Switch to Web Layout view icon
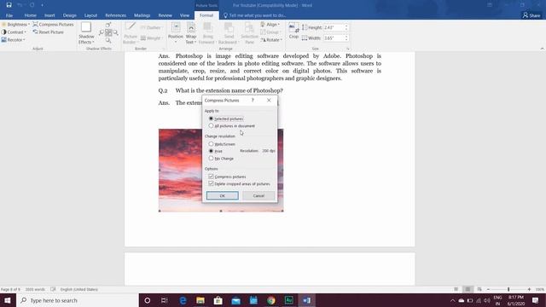 pyautogui.click(x=479, y=289)
